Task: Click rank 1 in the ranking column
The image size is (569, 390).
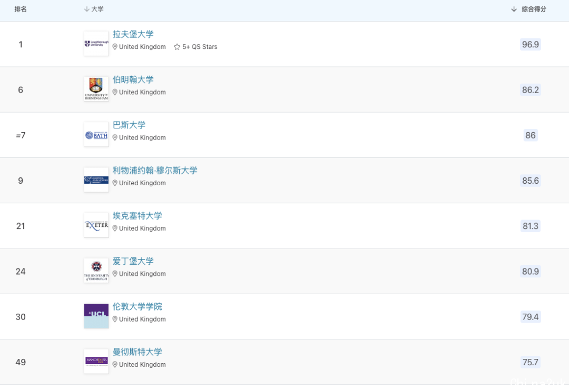Action: [x=21, y=45]
